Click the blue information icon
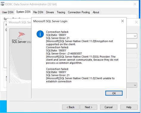Viewport: 141px width, 113px height. click(x=40, y=34)
